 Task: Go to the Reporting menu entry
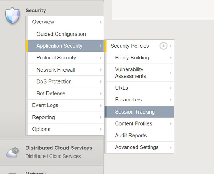coord(44,117)
